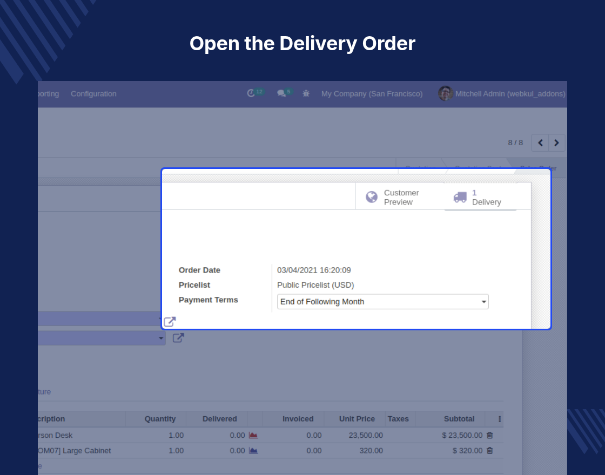Sort by Unit Price column header

click(x=357, y=419)
